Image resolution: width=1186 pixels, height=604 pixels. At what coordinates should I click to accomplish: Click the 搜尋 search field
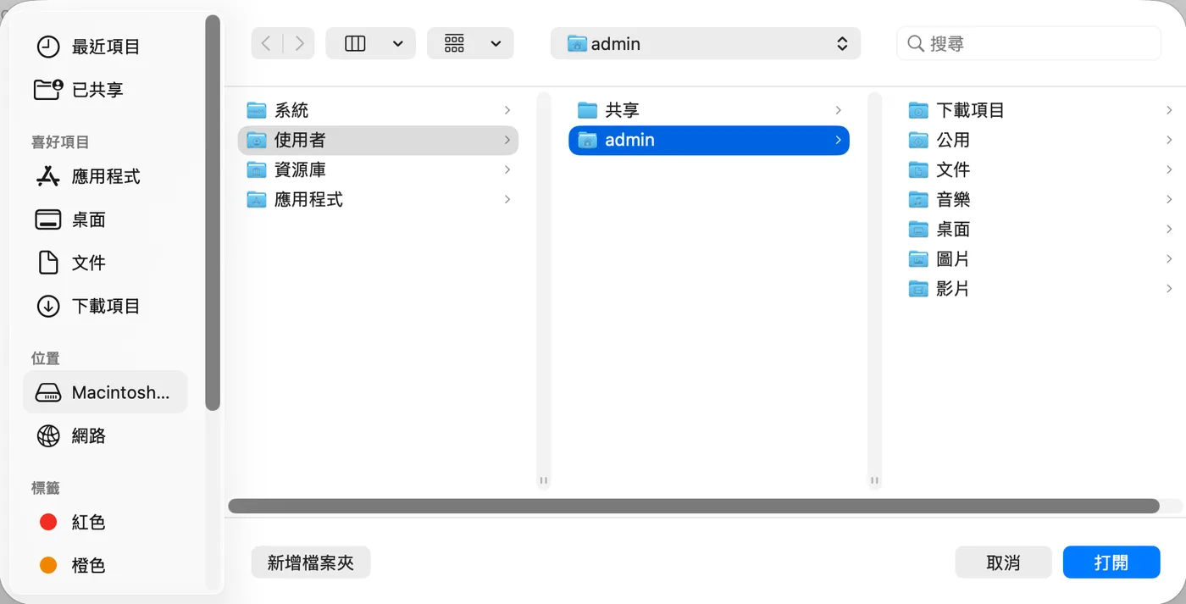1028,43
